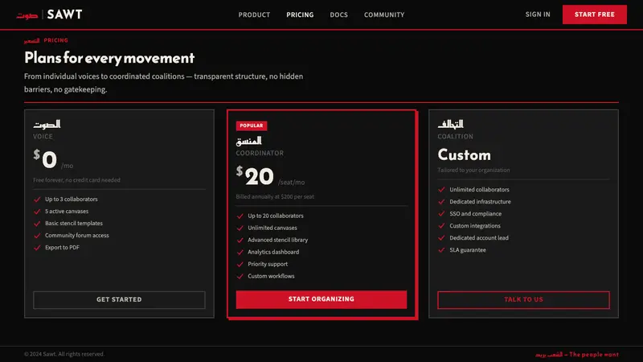
Task: Click the $20 price on the Coordinator plan
Action: 255,175
